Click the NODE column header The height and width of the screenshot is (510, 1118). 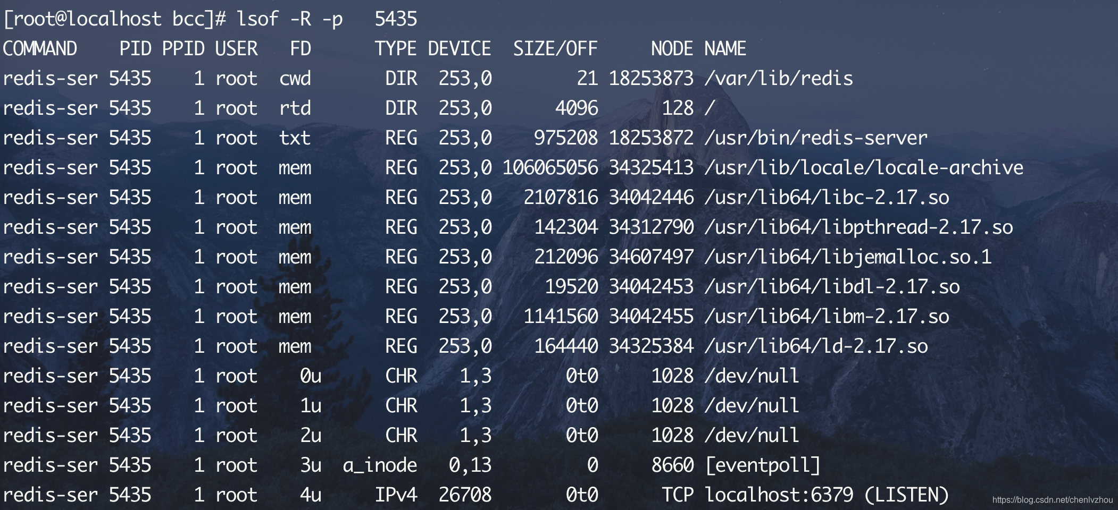pyautogui.click(x=672, y=49)
